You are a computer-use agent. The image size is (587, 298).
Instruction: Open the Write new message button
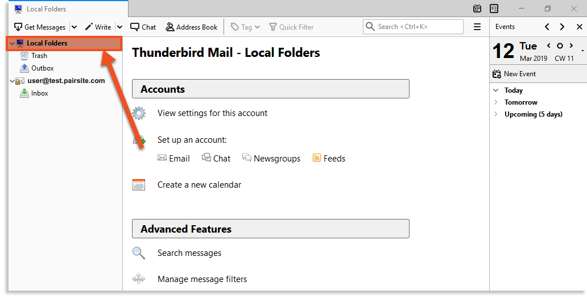[98, 27]
